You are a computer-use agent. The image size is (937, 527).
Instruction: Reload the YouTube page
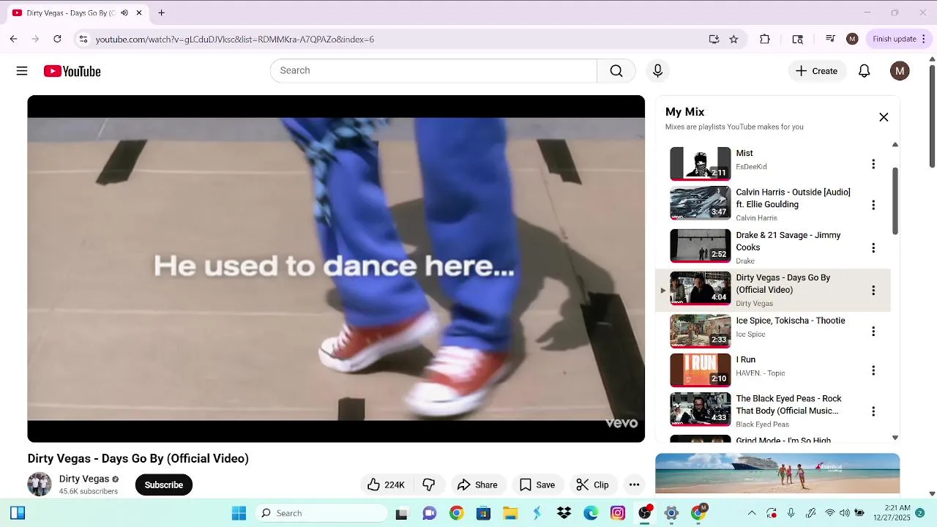point(57,39)
